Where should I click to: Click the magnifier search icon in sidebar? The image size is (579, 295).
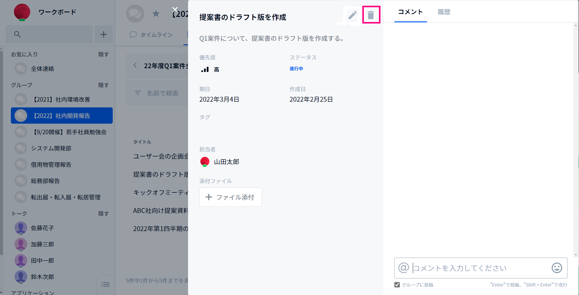pos(18,34)
